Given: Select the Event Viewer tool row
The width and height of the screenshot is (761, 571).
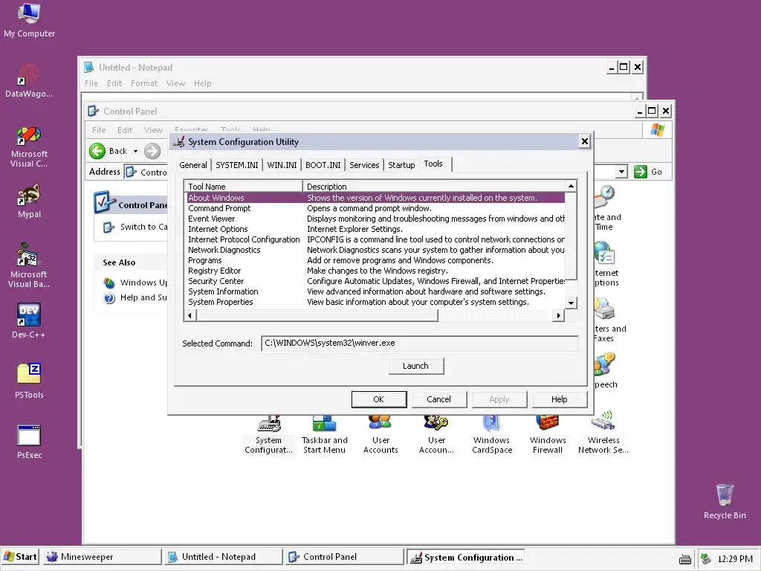Looking at the screenshot, I should pos(375,219).
